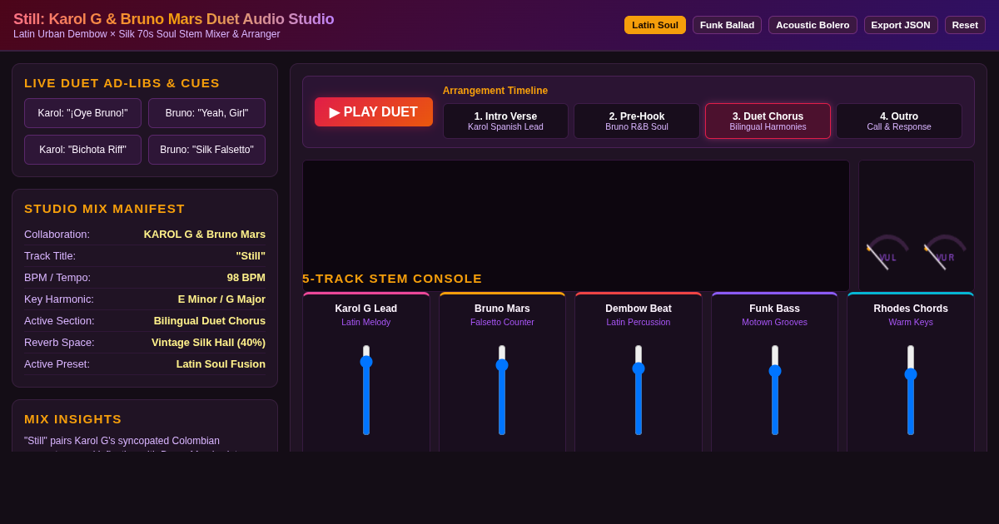Click the "Karol G Lead" track name

[x=366, y=309]
